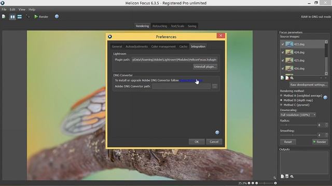Viewport: 332px width, 186px height.
Task: Open Raw development settings
Action: pos(309,85)
